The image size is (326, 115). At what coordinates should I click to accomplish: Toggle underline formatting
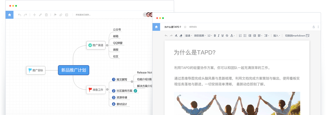(223, 36)
